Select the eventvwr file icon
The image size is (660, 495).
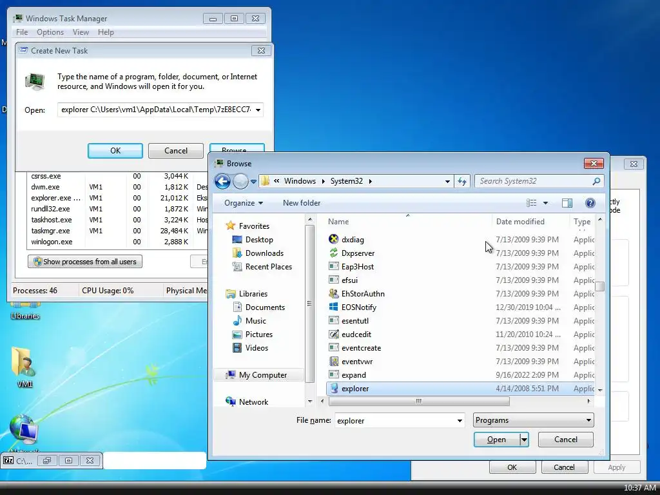[333, 361]
